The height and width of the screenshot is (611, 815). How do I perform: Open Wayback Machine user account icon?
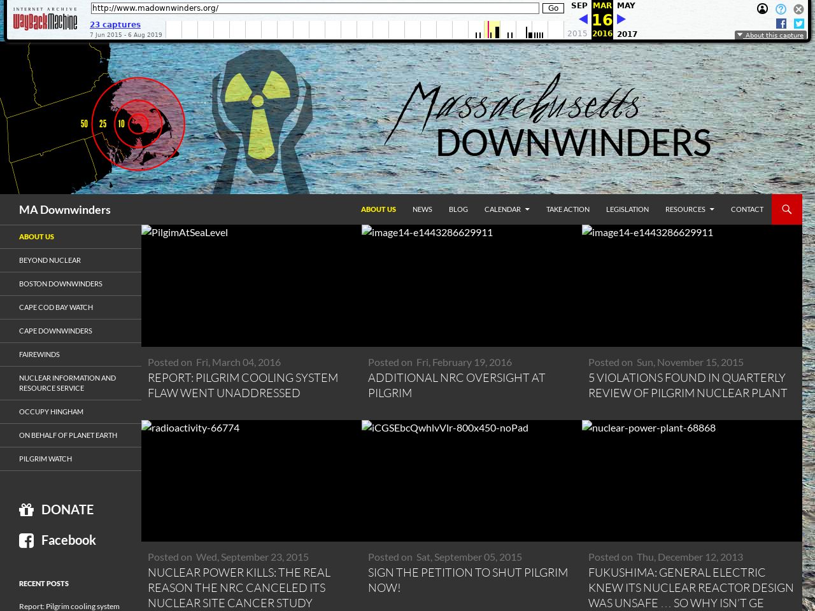(762, 9)
